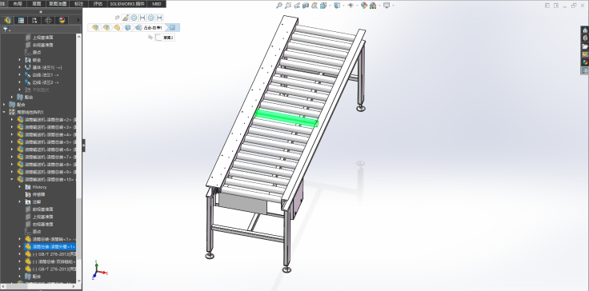Screen dimensions: 589x291
Task: Collapse the left panel via splitter handle
Action: [x=83, y=145]
